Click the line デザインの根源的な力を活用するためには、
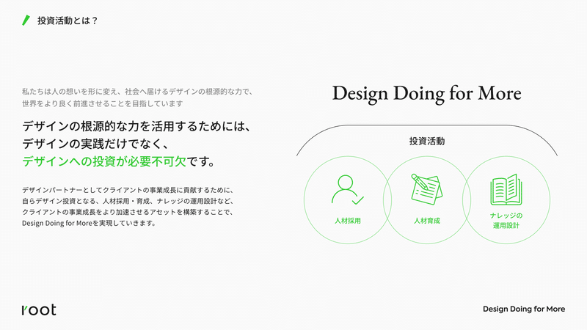 tap(136, 126)
